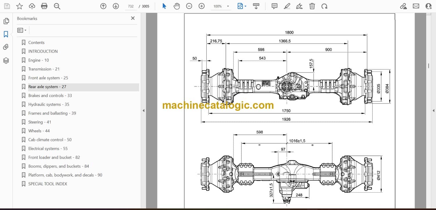Zoom in with the plus circle button
Screen dimensions: 436x210
click(202, 6)
